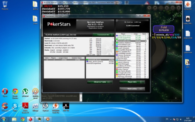Open the Skype desktop shortcut
Image resolution: width=195 pixels, height=122 pixels.
[x=15, y=107]
